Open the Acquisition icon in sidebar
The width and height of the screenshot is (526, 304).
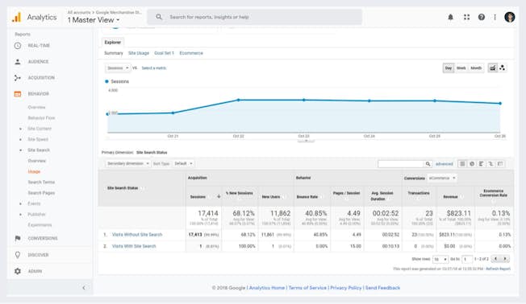click(18, 77)
